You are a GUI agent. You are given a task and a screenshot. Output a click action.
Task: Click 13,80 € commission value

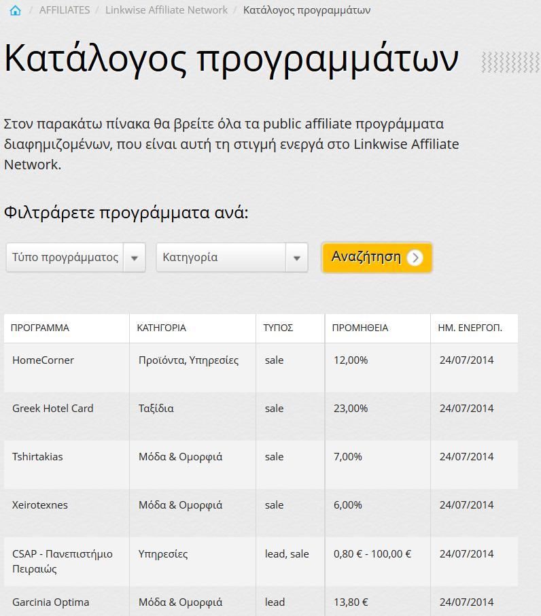[351, 602]
